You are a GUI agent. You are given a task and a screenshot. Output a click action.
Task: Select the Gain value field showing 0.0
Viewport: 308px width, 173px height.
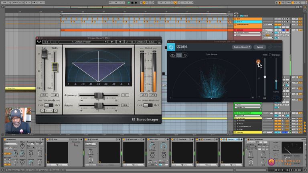click(44, 95)
